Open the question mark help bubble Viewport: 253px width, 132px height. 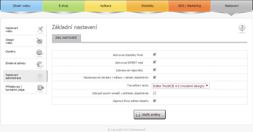(242, 28)
